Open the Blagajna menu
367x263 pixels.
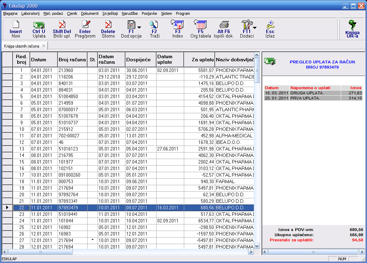click(x=10, y=13)
